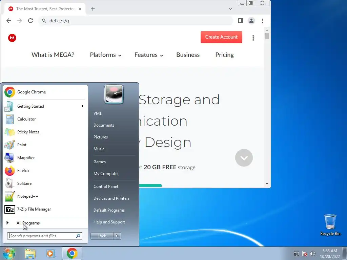Open Chrome three-dot menu

[263, 21]
